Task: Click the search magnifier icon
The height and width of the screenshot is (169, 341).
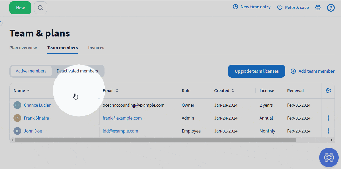Action: click(40, 8)
